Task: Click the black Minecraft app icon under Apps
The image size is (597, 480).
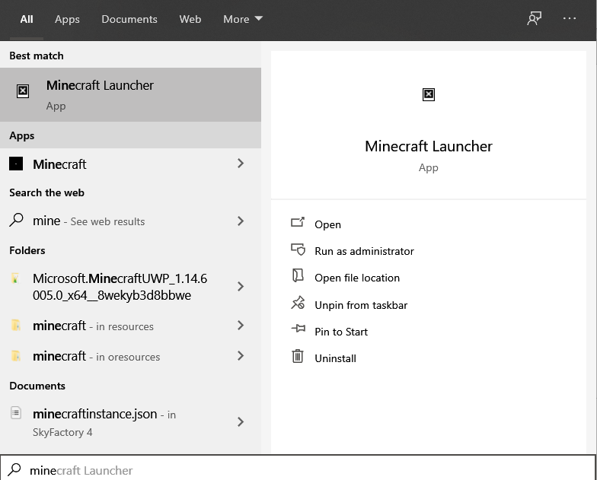Action: (x=16, y=164)
